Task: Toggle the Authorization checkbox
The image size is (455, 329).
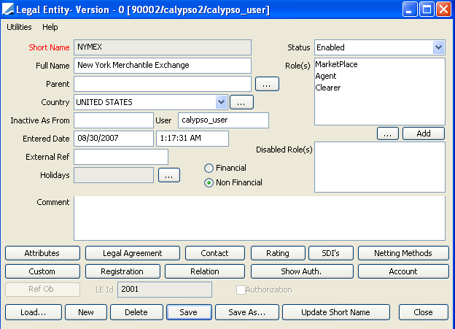Action: coord(241,290)
